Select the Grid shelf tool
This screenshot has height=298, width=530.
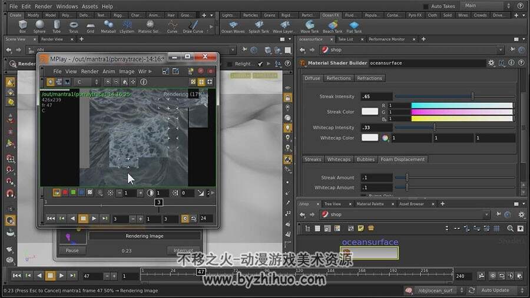pos(90,27)
